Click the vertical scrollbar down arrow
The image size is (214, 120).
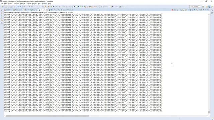tap(209, 114)
